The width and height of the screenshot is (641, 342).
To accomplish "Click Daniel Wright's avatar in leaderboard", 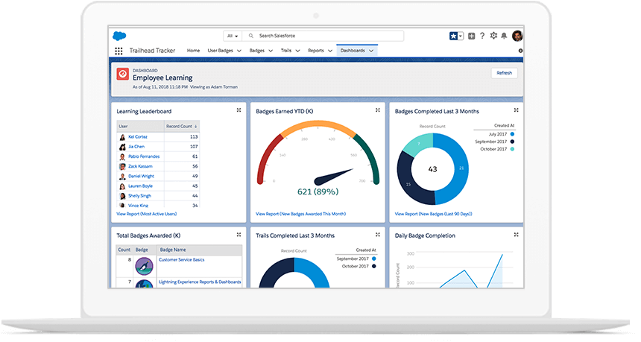I will coord(122,177).
